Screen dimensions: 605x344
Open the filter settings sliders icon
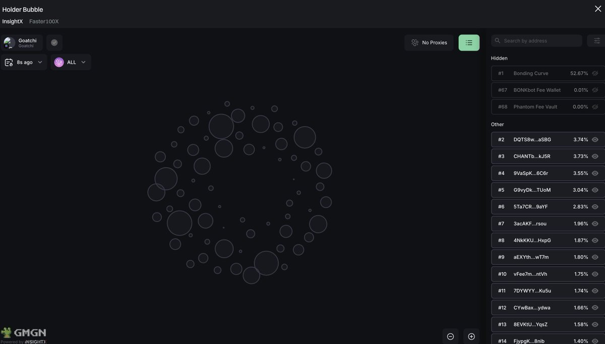(597, 40)
